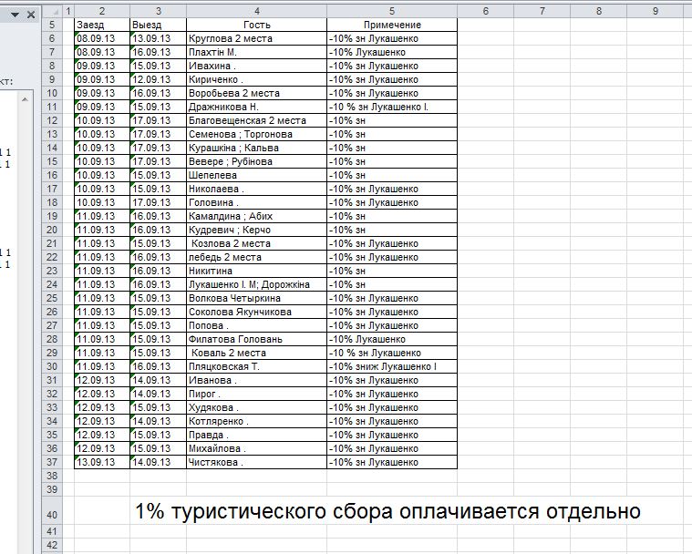
Task: Select cell Никитина
Action: coord(257,271)
